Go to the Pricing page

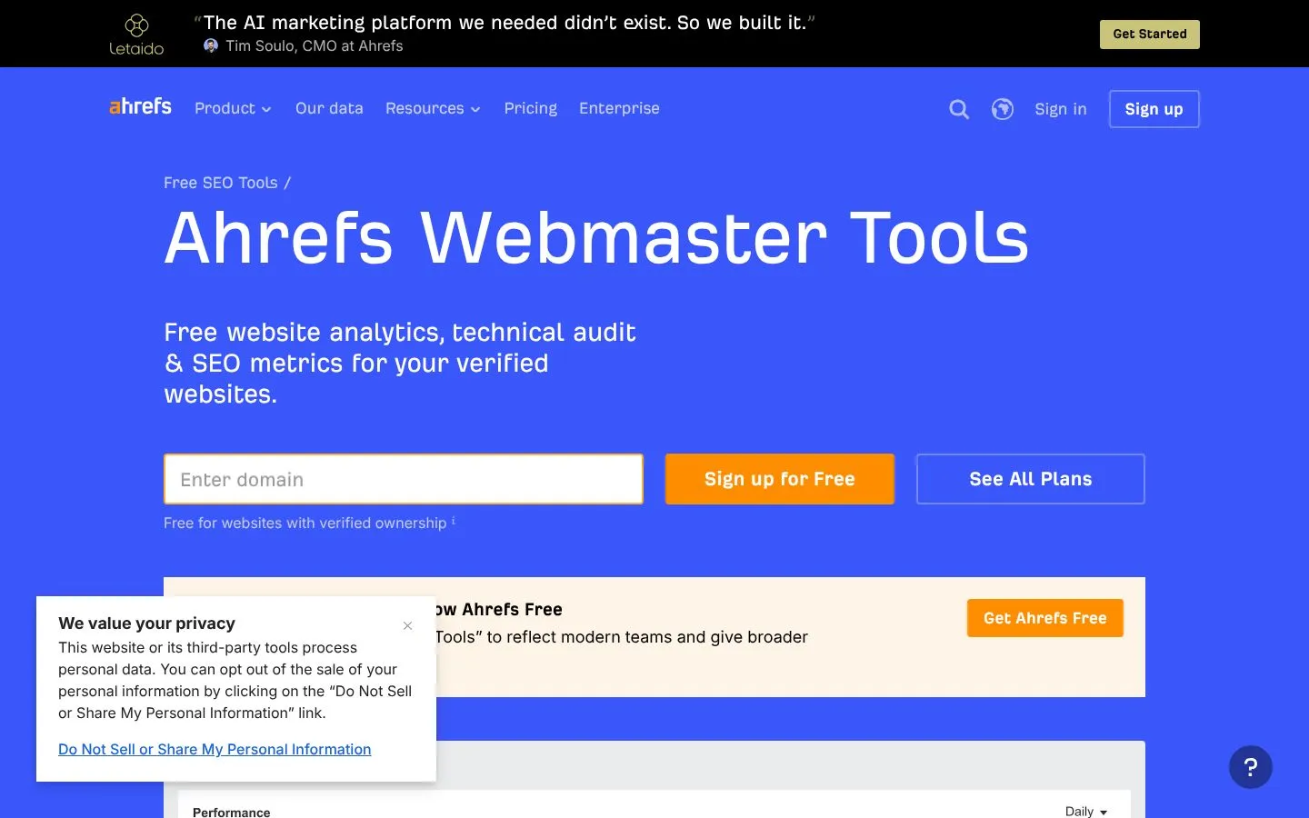(531, 108)
